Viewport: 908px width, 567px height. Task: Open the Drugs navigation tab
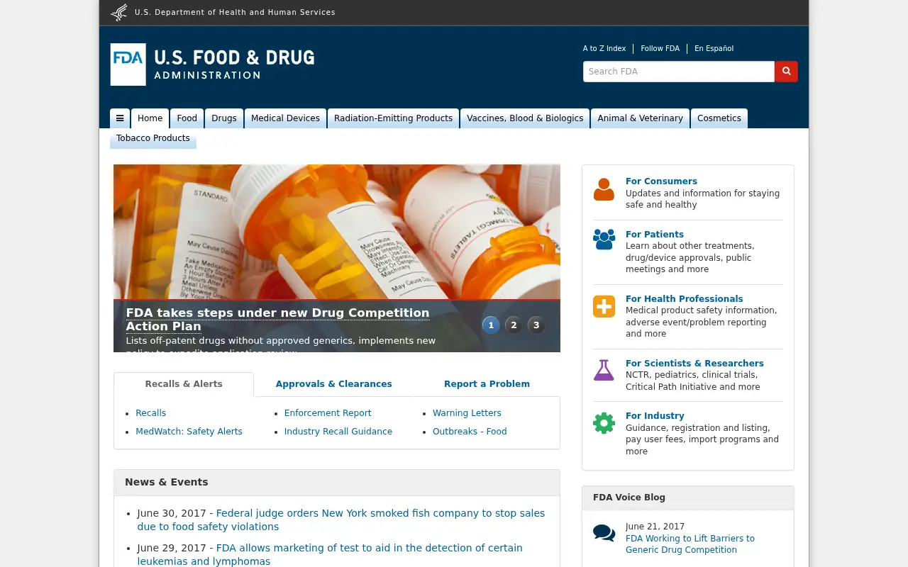[x=224, y=118]
